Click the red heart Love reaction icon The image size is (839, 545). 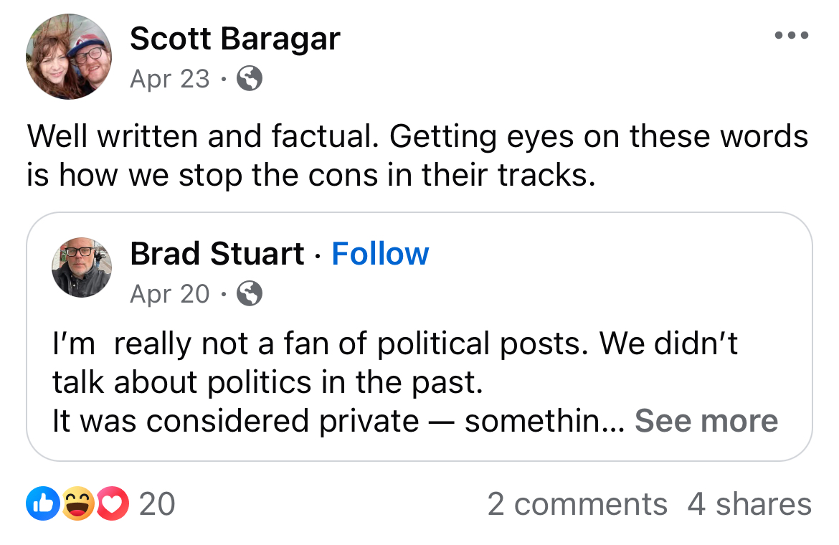point(112,504)
